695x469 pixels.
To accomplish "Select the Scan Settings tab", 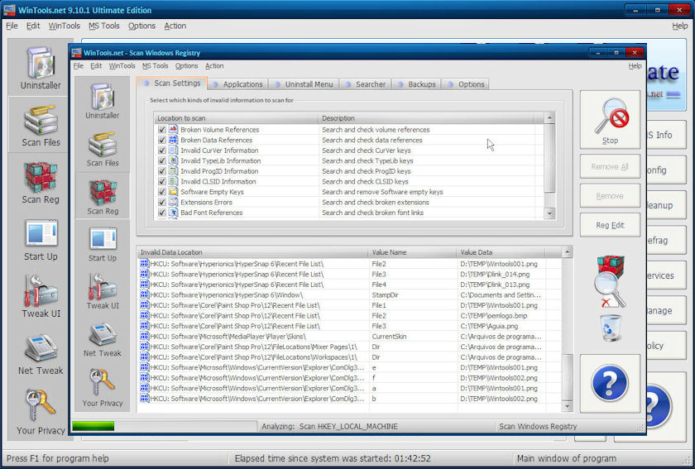I will [172, 83].
